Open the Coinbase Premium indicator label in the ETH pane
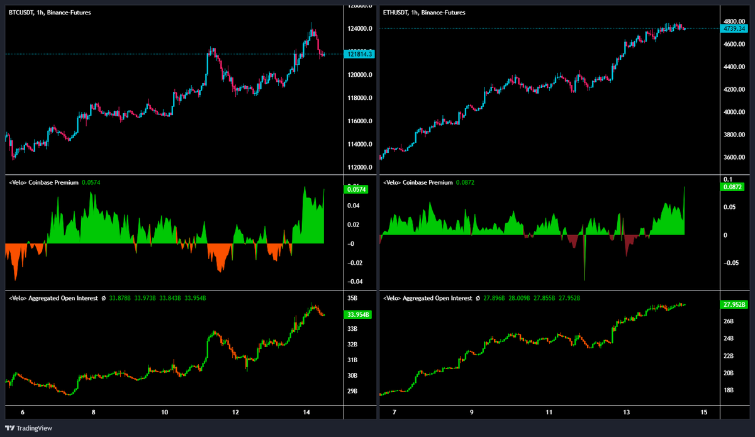755x437 pixels. point(418,182)
